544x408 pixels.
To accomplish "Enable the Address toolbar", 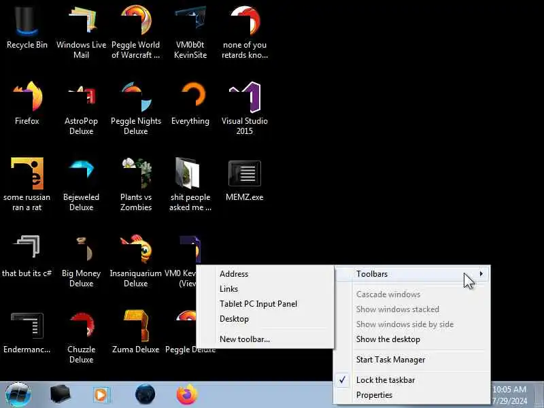I will [265, 274].
